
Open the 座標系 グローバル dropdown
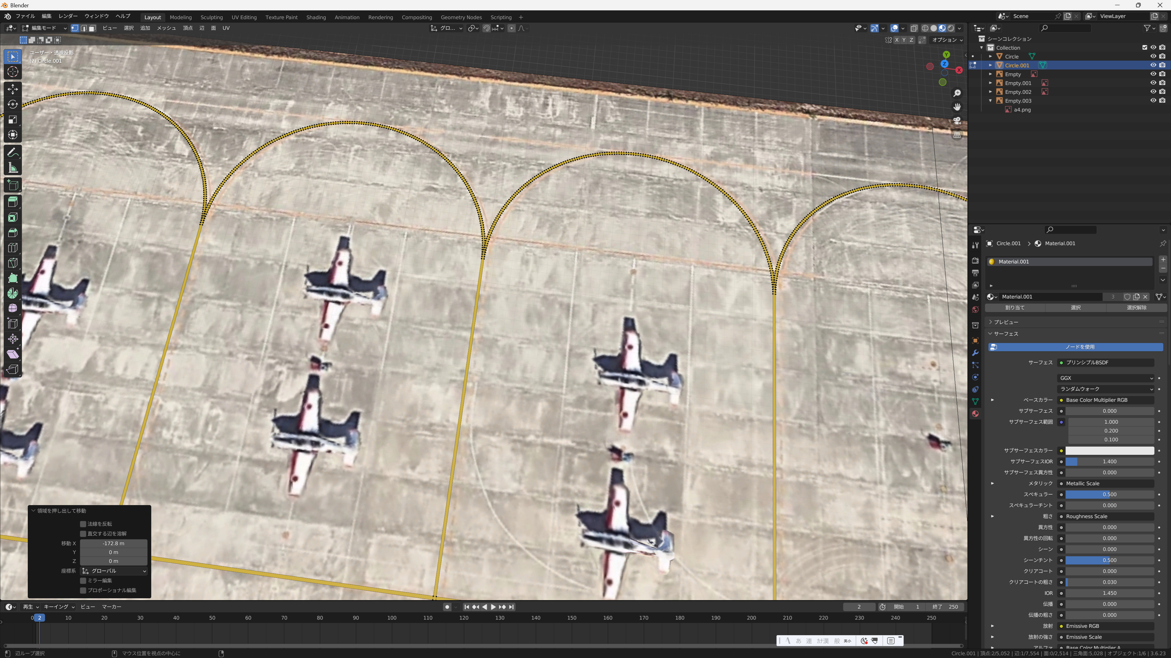(114, 571)
